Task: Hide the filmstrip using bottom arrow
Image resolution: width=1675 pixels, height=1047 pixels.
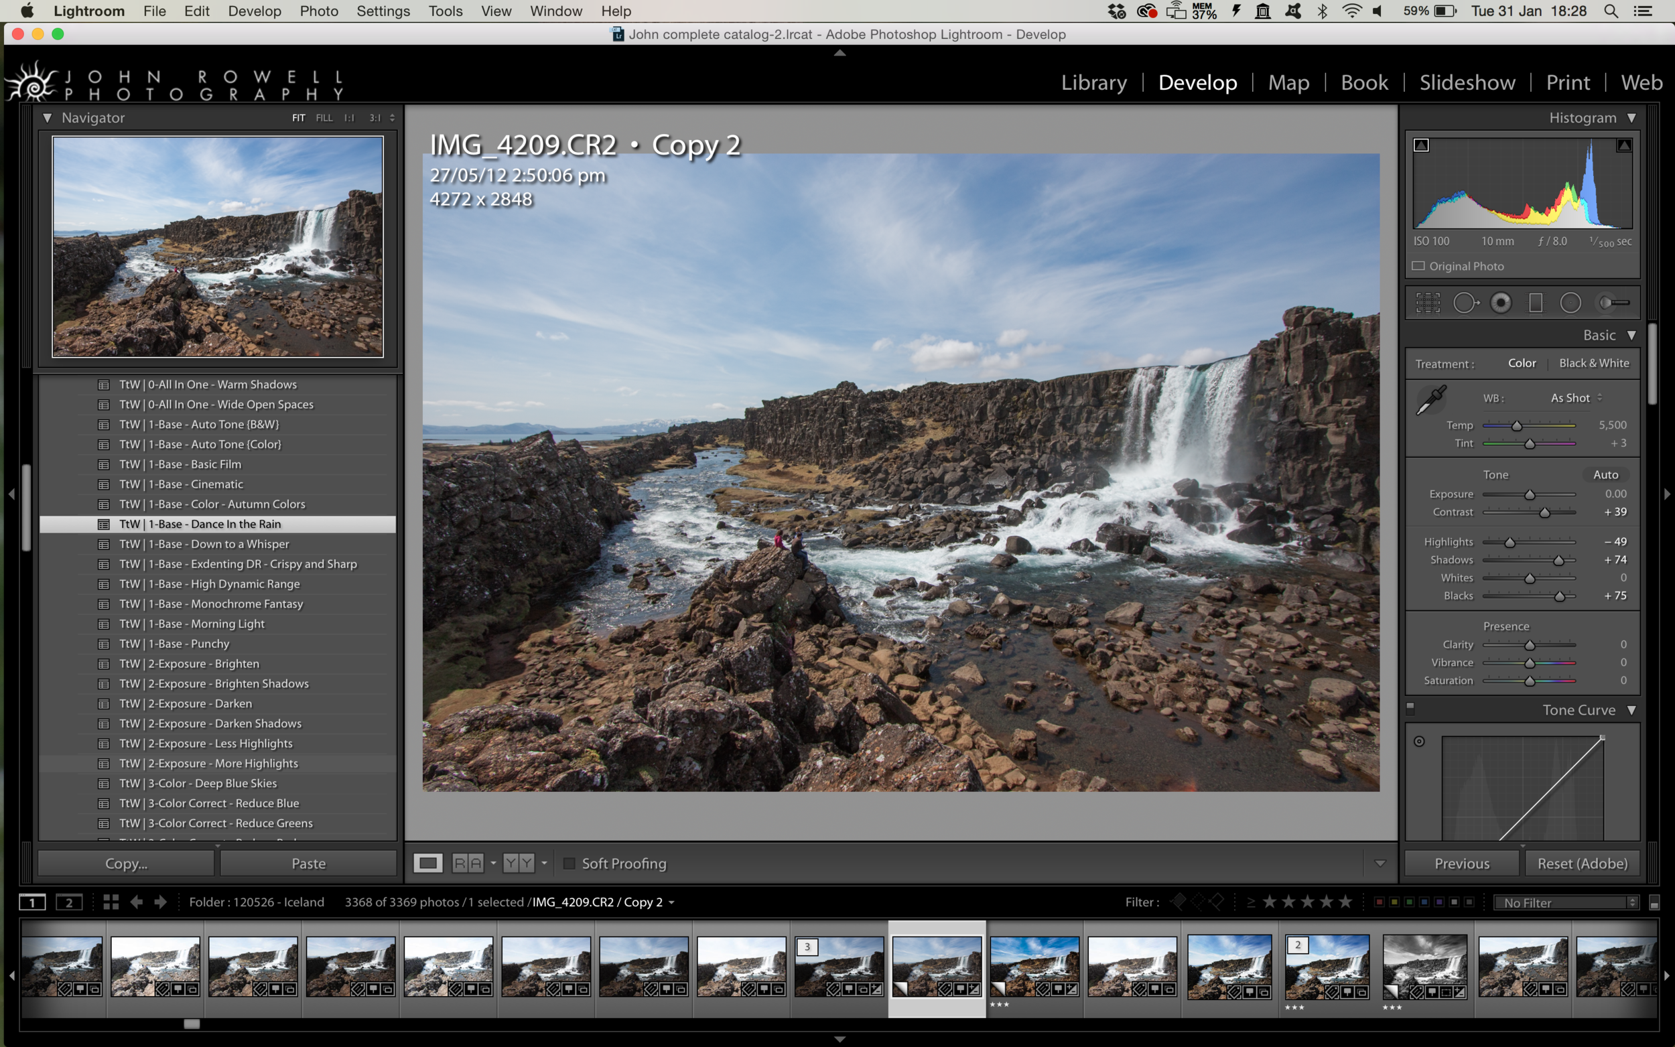Action: (840, 1039)
